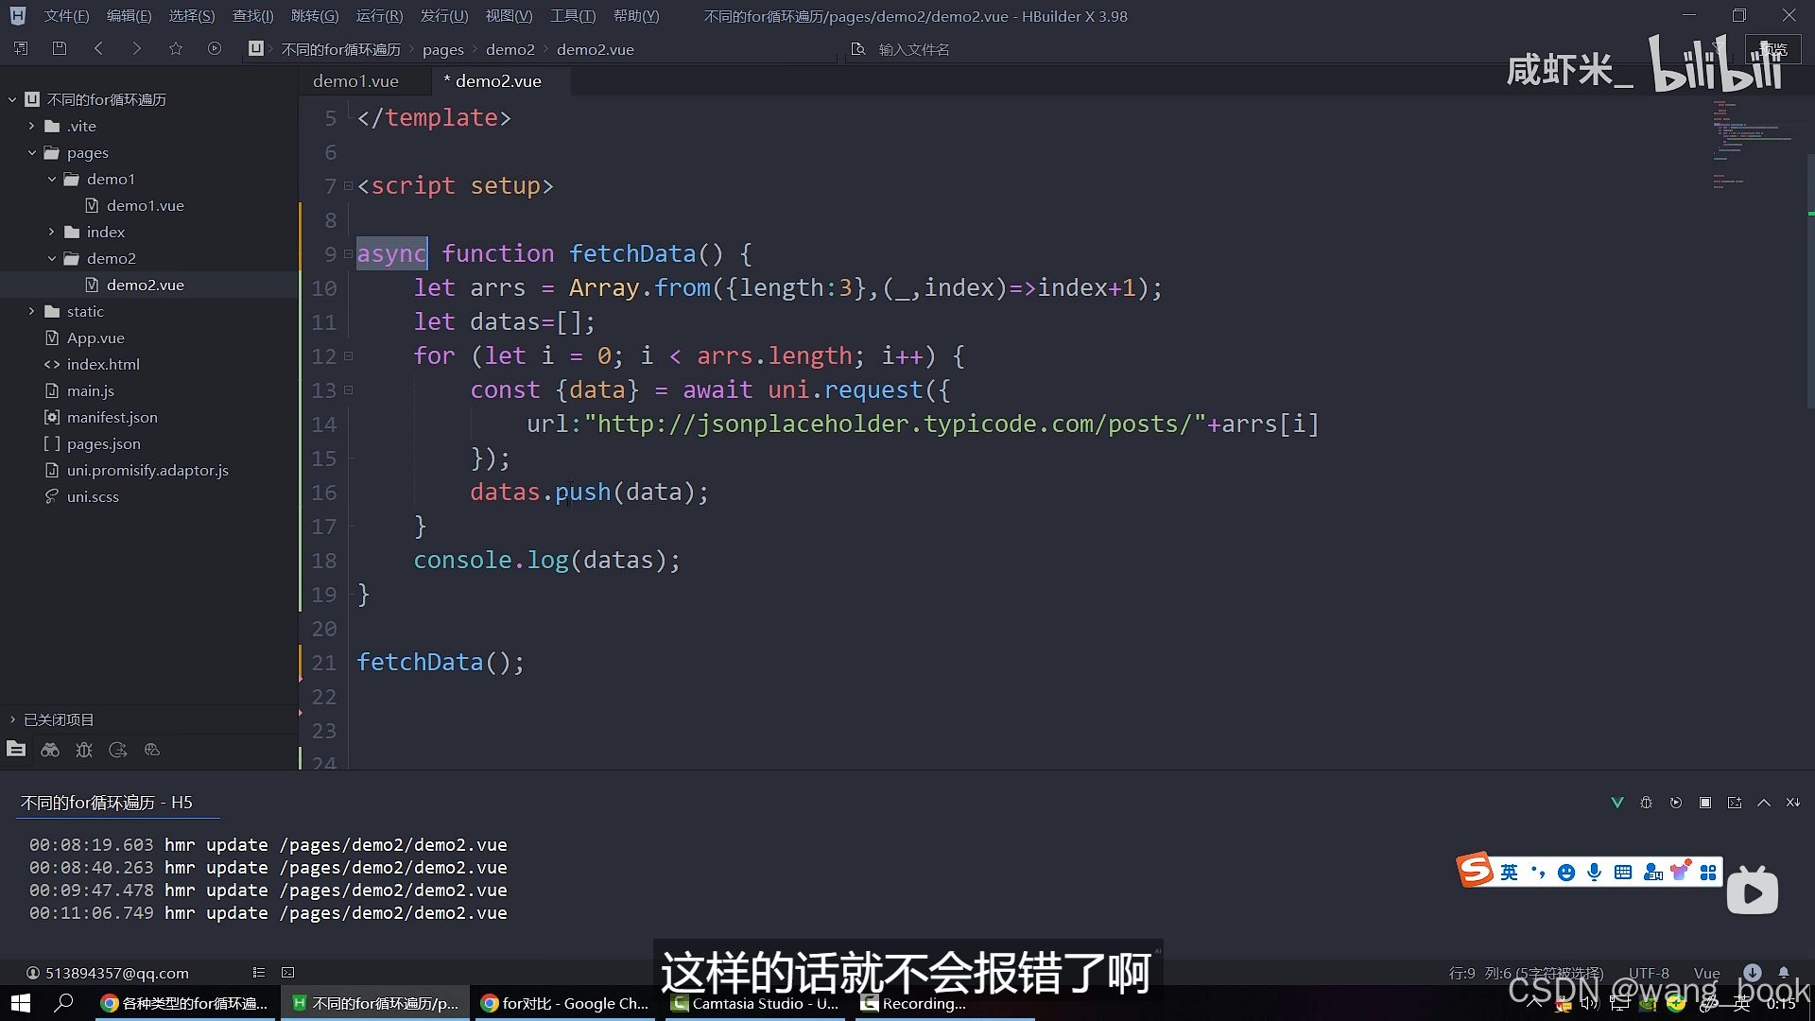
Task: Collapse the root project 不同的for循环遍历
Action: tap(12, 99)
